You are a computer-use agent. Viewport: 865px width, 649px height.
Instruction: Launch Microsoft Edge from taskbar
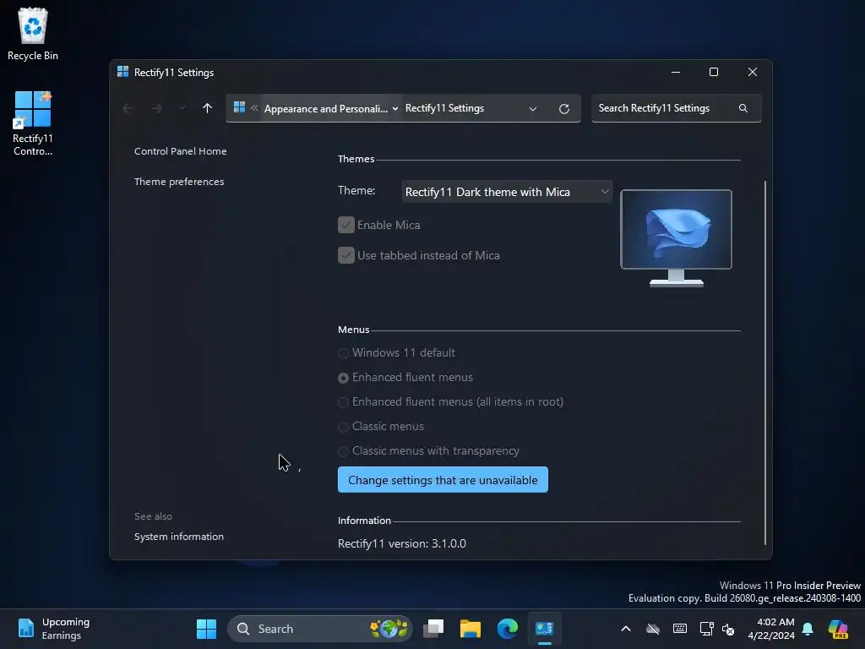coord(508,629)
